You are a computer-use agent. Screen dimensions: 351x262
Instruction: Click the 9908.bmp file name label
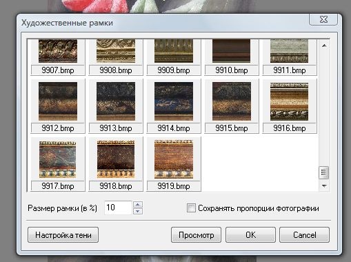point(116,70)
